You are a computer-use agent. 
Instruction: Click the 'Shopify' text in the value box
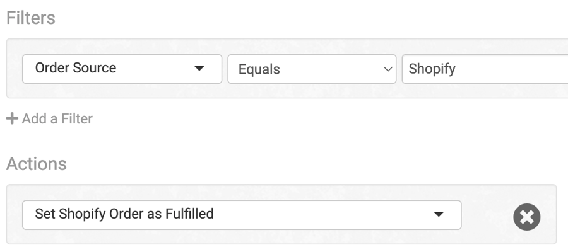click(432, 69)
